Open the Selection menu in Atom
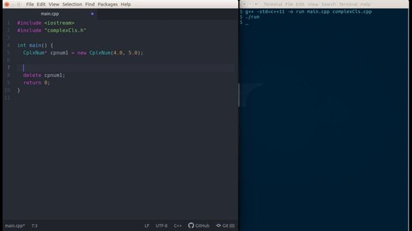Viewport: 412px width, 231px height. (x=72, y=4)
